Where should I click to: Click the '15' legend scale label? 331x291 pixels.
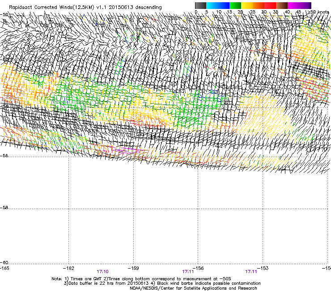229,12
